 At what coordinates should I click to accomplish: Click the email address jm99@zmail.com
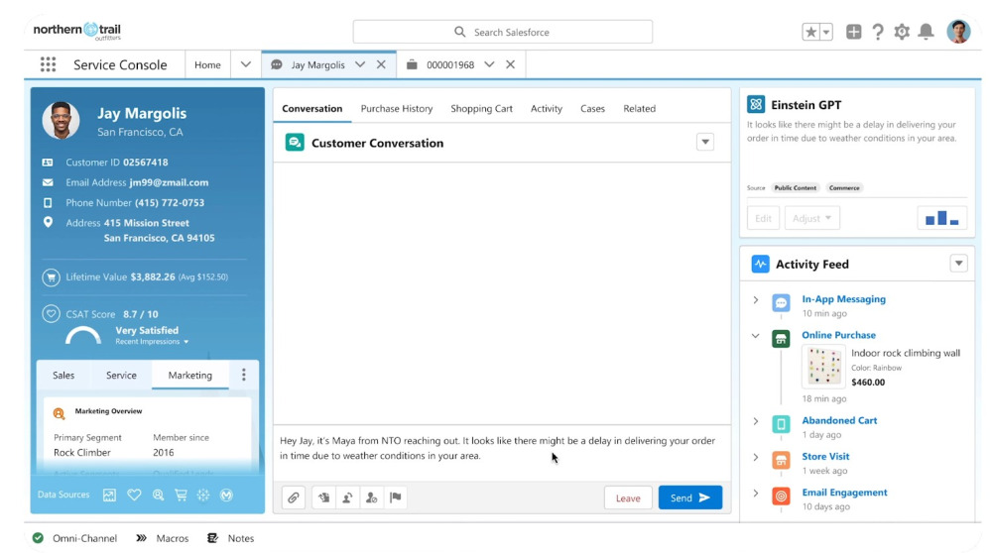(169, 182)
